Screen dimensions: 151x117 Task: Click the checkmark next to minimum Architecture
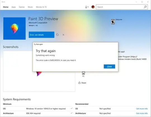[x=72, y=113]
